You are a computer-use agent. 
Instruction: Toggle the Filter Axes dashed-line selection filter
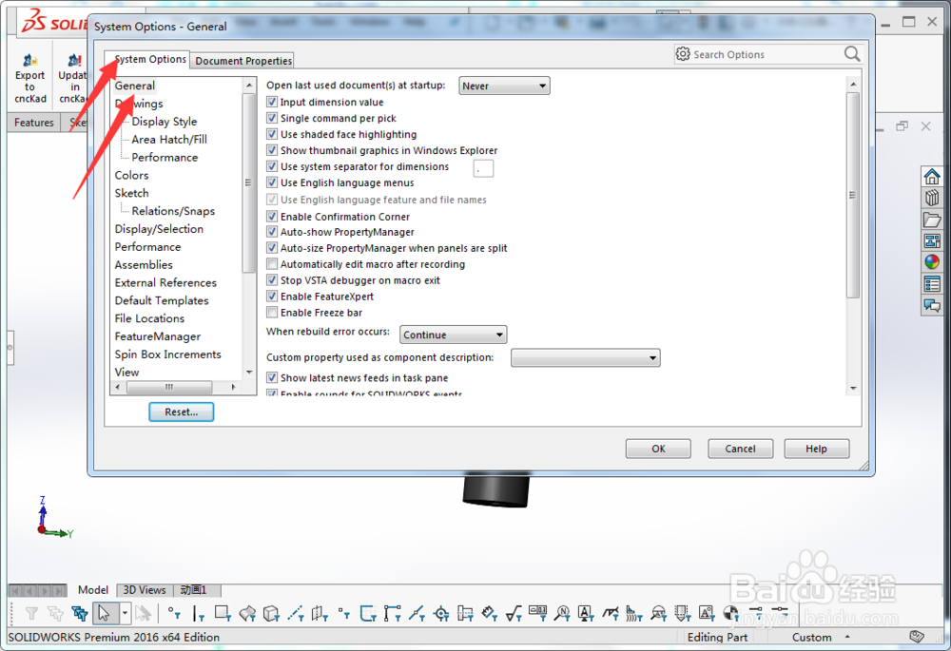point(296,613)
